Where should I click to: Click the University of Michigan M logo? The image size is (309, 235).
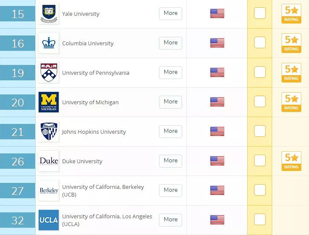tap(49, 102)
